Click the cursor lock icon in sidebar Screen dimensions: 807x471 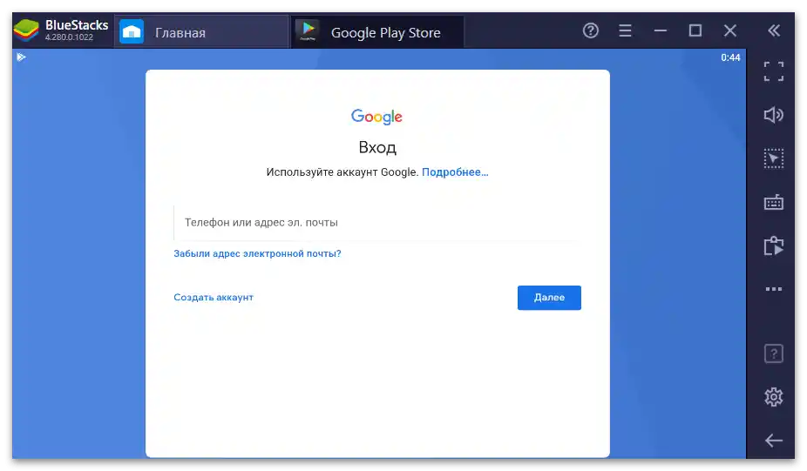point(774,158)
